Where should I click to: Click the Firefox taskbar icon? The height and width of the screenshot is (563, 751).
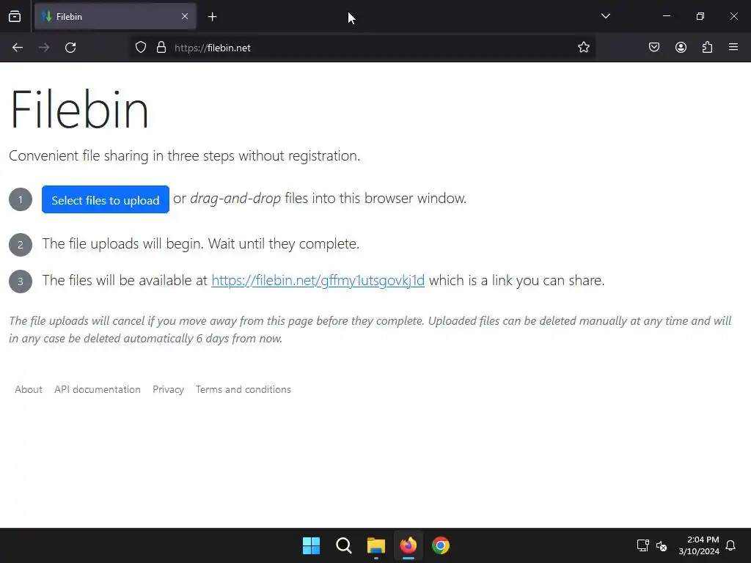click(408, 545)
